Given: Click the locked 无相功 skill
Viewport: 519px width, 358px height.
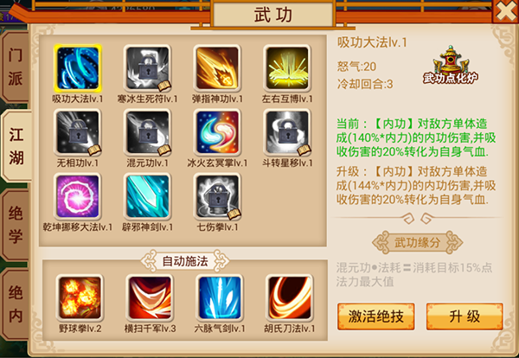Looking at the screenshot, I should click(78, 132).
